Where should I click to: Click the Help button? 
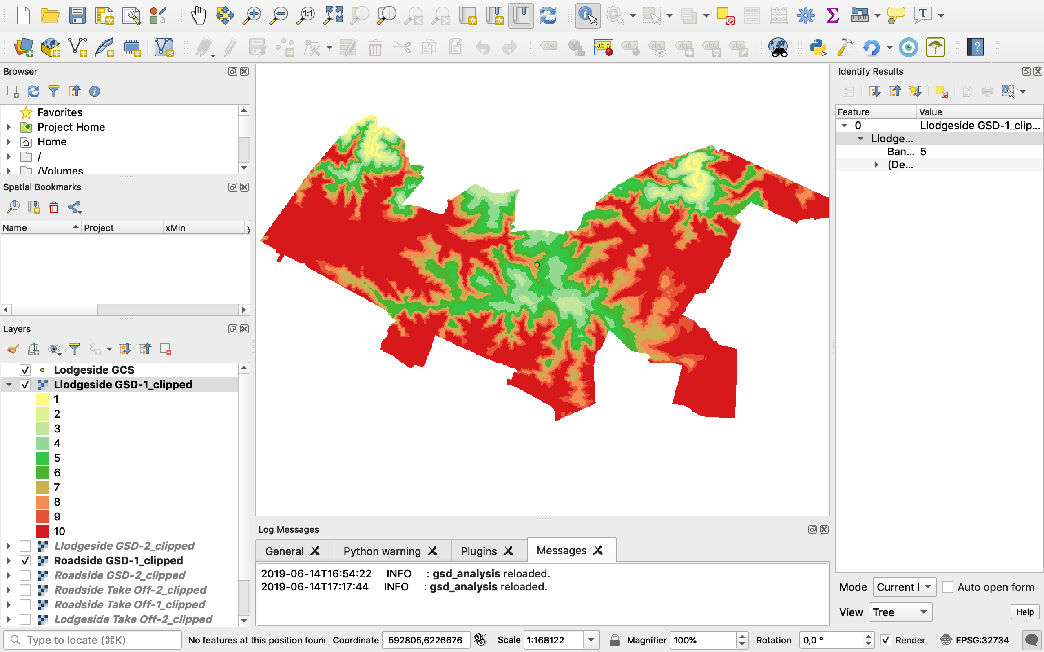(x=1025, y=612)
